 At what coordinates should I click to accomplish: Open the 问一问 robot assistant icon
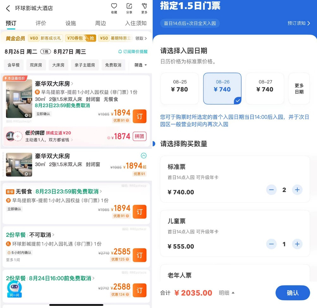point(15,288)
